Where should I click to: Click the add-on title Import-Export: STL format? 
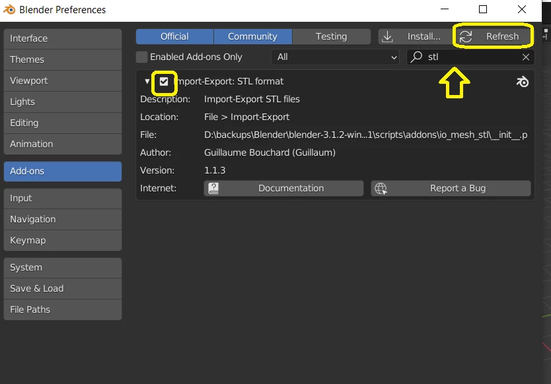tap(230, 81)
